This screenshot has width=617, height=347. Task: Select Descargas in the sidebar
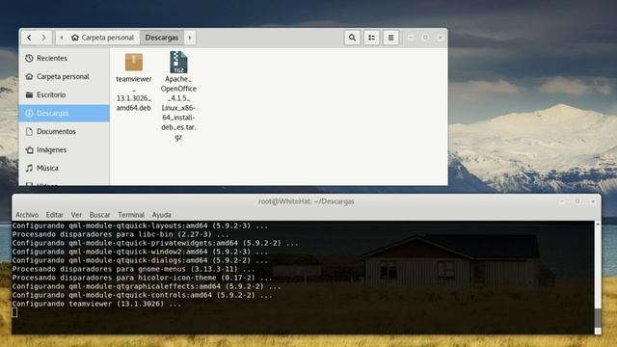tap(65, 114)
